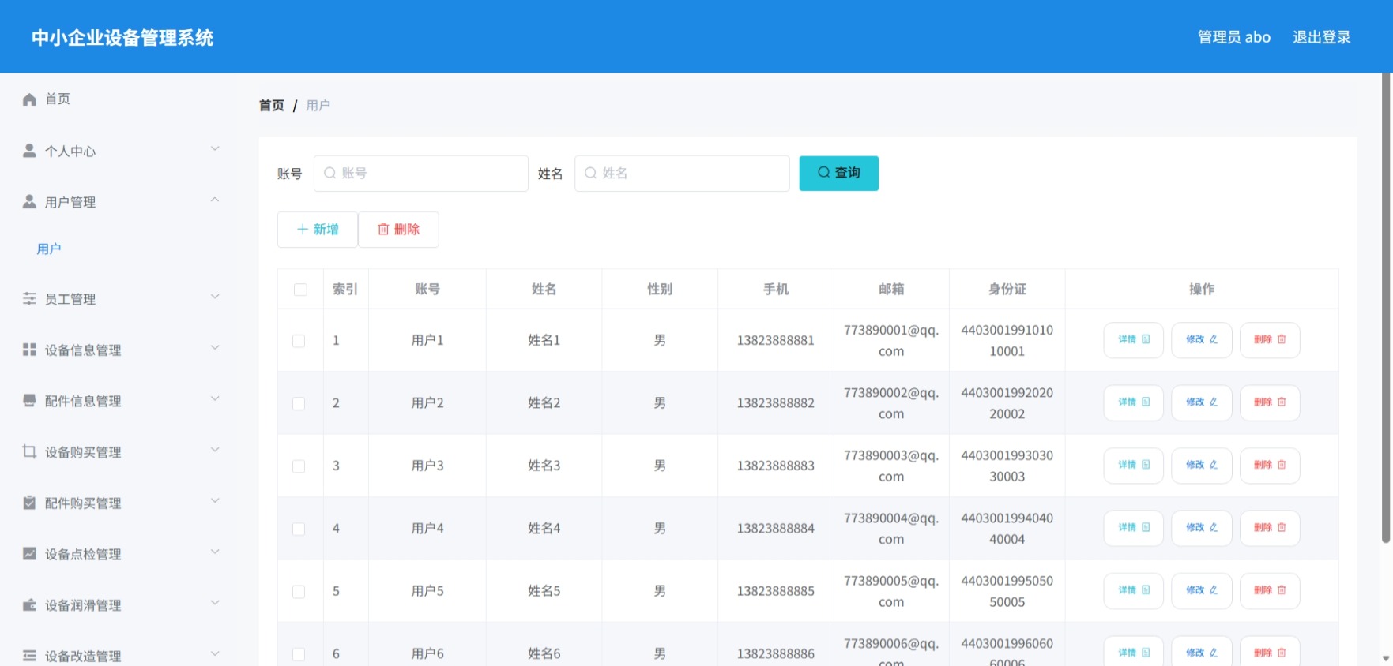Viewport: 1393px width, 666px height.
Task: Check the row checkbox for 用户2
Action: click(299, 403)
